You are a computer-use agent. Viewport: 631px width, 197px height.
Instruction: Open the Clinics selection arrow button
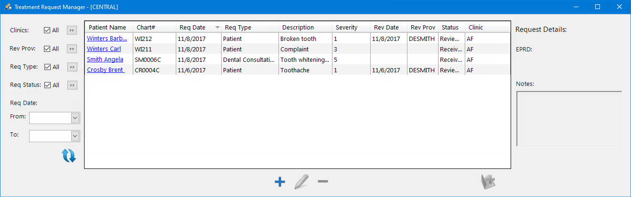click(72, 30)
